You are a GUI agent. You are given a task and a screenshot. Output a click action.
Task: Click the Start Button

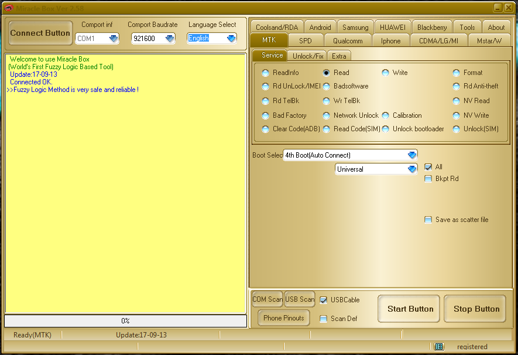point(409,309)
